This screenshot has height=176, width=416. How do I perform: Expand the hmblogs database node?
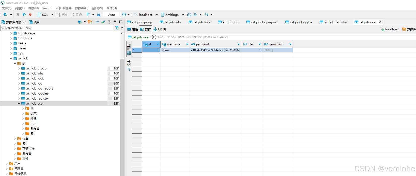[x=11, y=38]
